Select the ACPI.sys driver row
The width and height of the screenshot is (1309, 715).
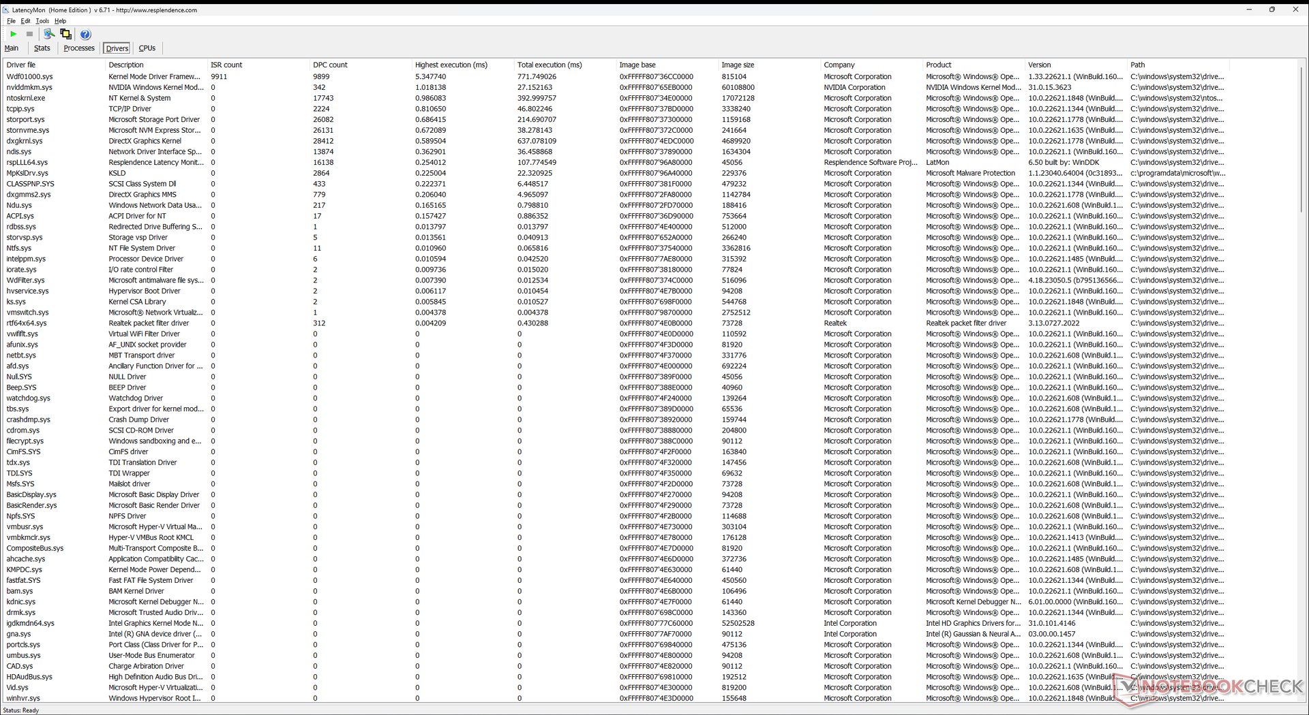[616, 216]
